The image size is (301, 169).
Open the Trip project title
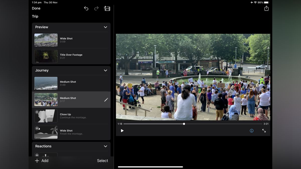point(35,16)
